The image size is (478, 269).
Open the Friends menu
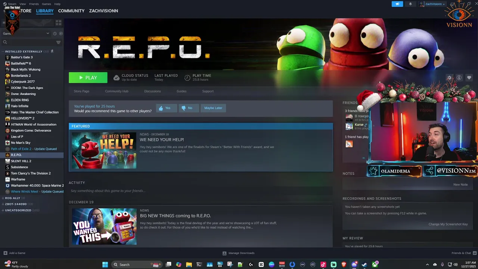coord(34,4)
